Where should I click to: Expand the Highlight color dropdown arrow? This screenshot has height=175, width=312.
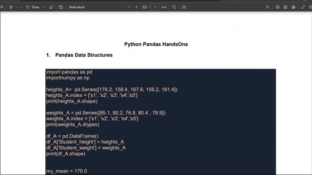coord(17,7)
